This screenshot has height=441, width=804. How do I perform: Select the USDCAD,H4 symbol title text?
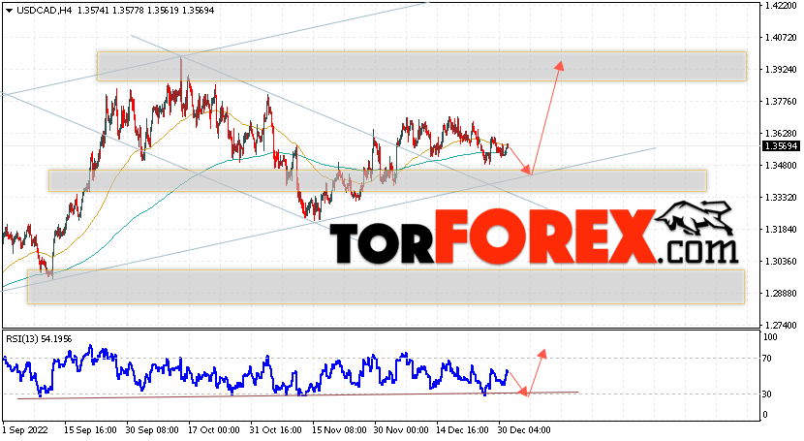[45, 11]
